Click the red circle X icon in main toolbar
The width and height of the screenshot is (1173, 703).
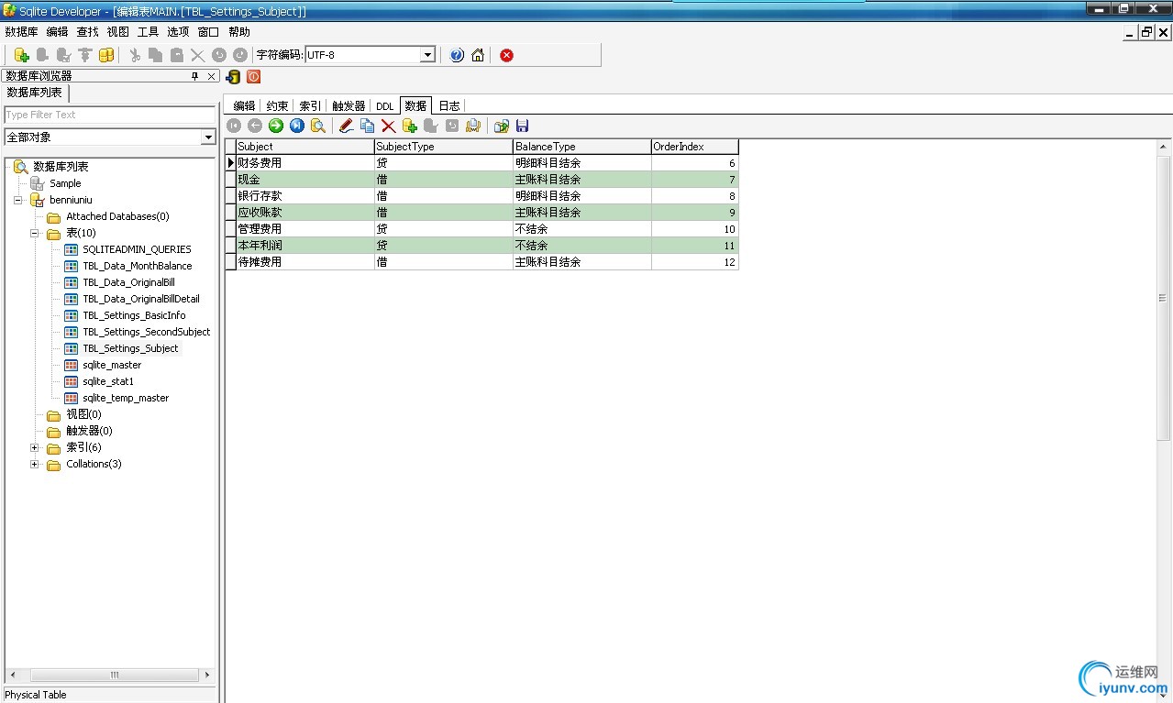[506, 55]
